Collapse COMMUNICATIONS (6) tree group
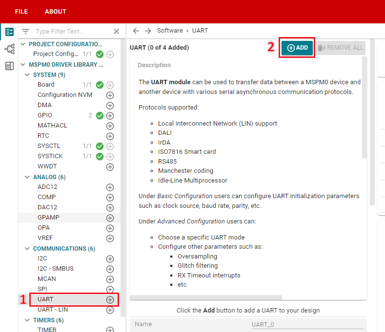 (27, 248)
